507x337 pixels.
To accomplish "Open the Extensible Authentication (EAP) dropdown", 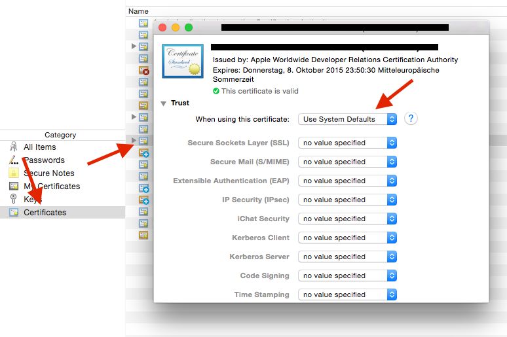I will coord(347,181).
